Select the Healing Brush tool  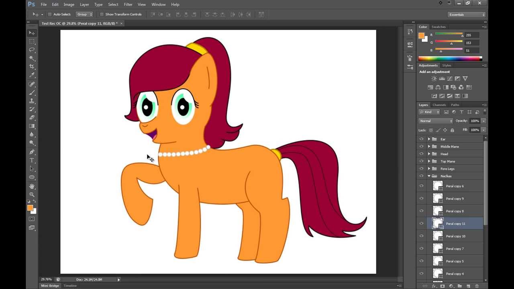tap(32, 84)
